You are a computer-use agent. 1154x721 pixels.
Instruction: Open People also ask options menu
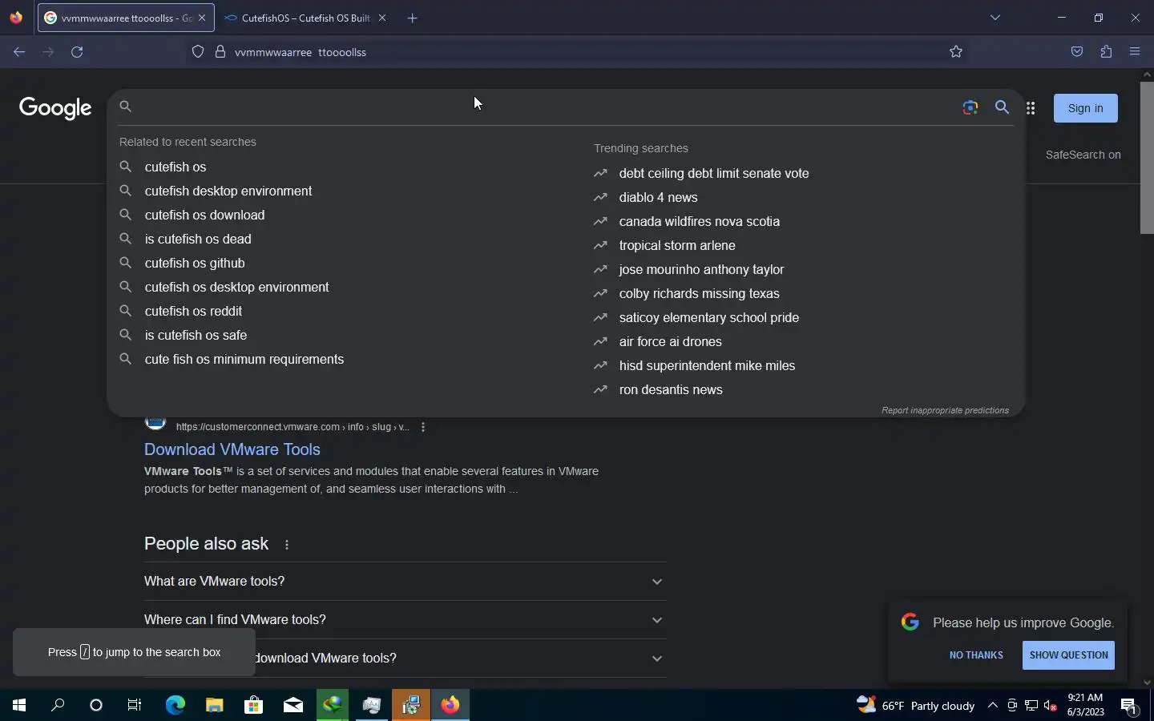[x=287, y=545]
